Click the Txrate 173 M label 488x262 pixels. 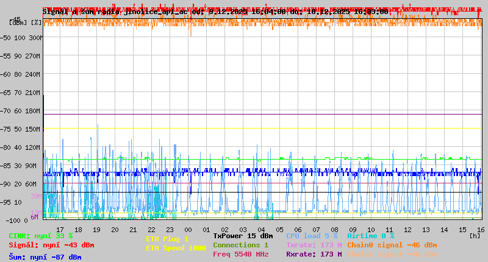pyautogui.click(x=314, y=245)
